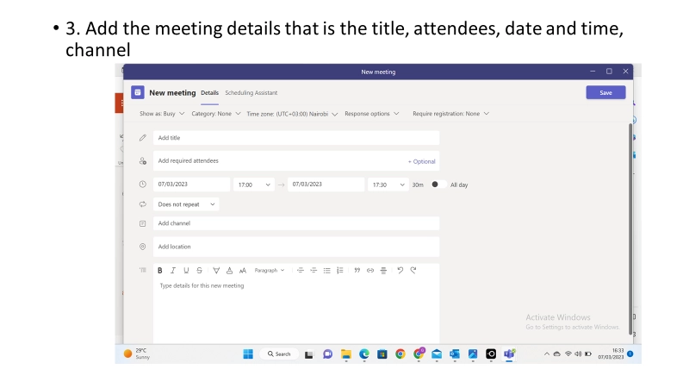Open the Windows Start menu
Image resolution: width=689 pixels, height=388 pixels.
248,354
